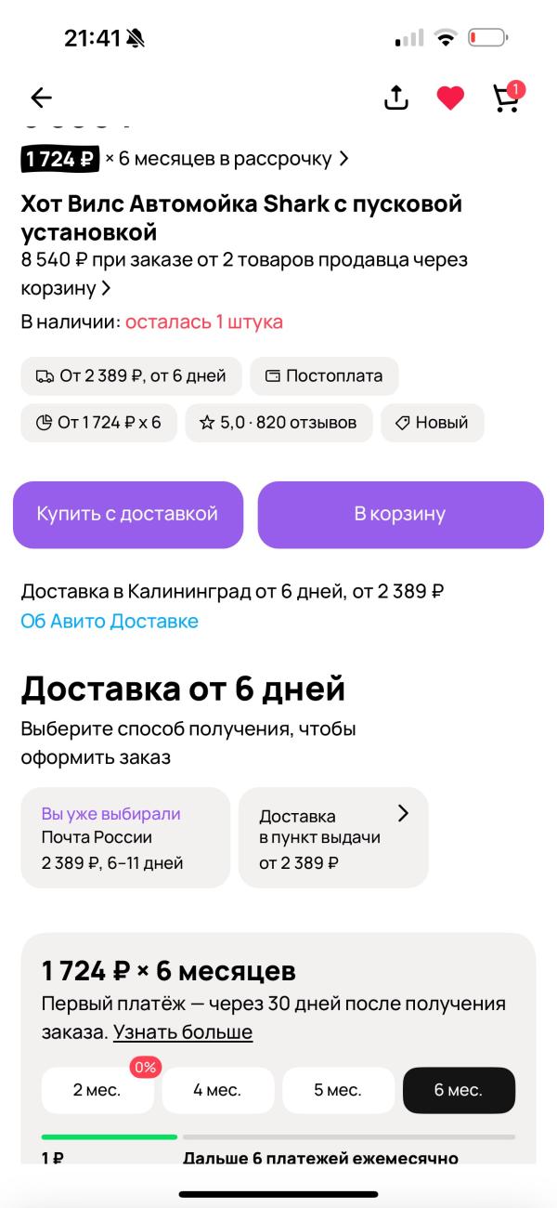Open the 5,0 · 820 отзывов rating chip
Viewport: 557px width, 1208px height.
pos(278,423)
